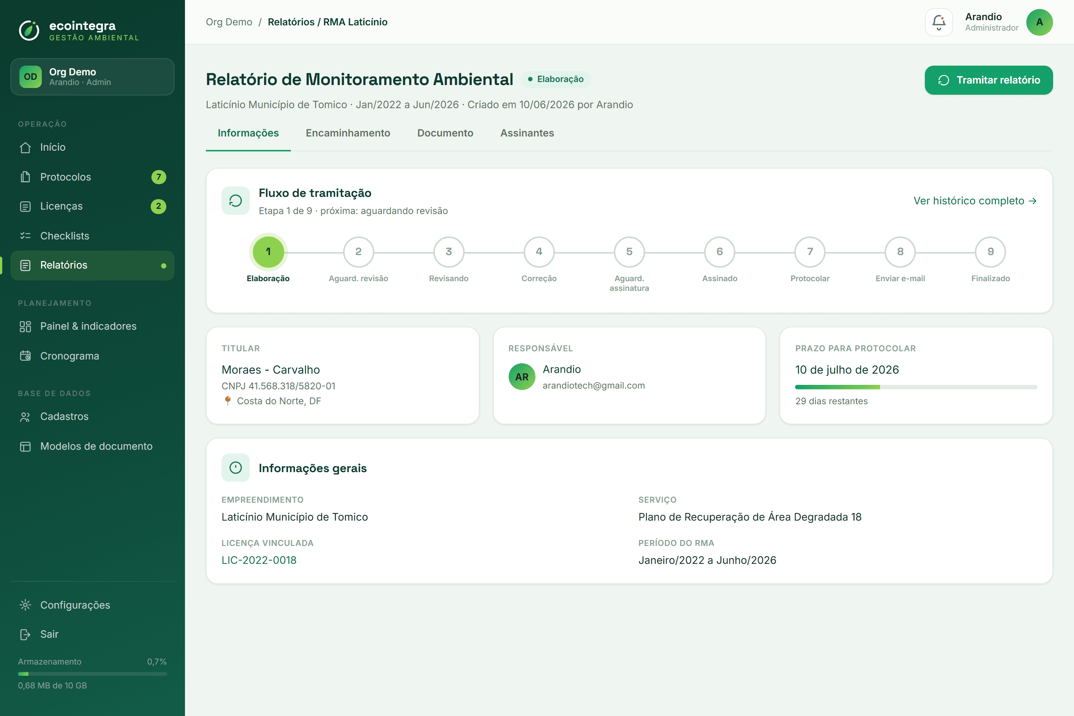This screenshot has width=1074, height=716.
Task: Click Relatórios / RMA Laticínio breadcrumb
Action: [327, 22]
